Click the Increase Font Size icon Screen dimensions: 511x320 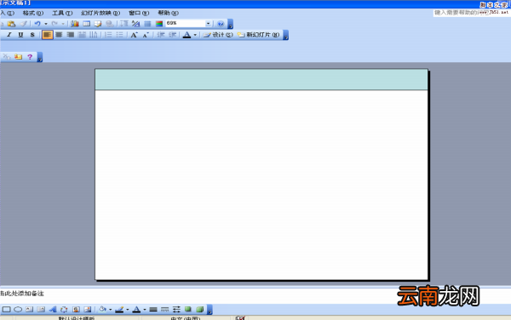click(134, 35)
